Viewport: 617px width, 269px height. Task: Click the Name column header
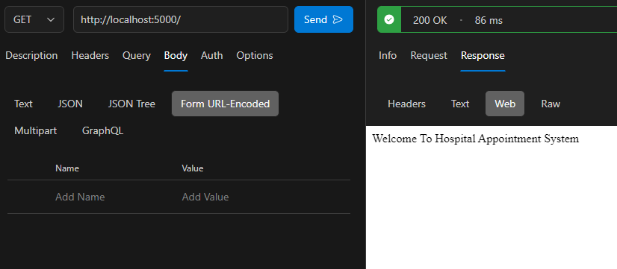(x=67, y=168)
